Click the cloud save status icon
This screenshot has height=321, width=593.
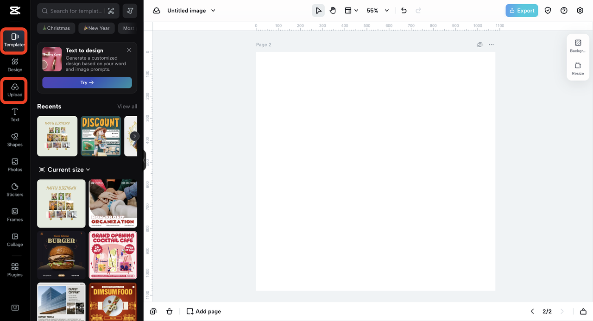pyautogui.click(x=157, y=11)
